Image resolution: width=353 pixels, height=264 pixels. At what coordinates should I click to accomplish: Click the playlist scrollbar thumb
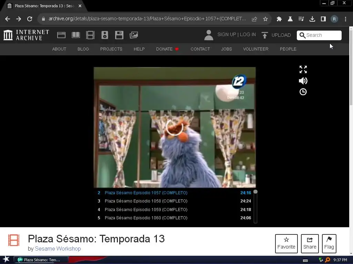pos(255,192)
